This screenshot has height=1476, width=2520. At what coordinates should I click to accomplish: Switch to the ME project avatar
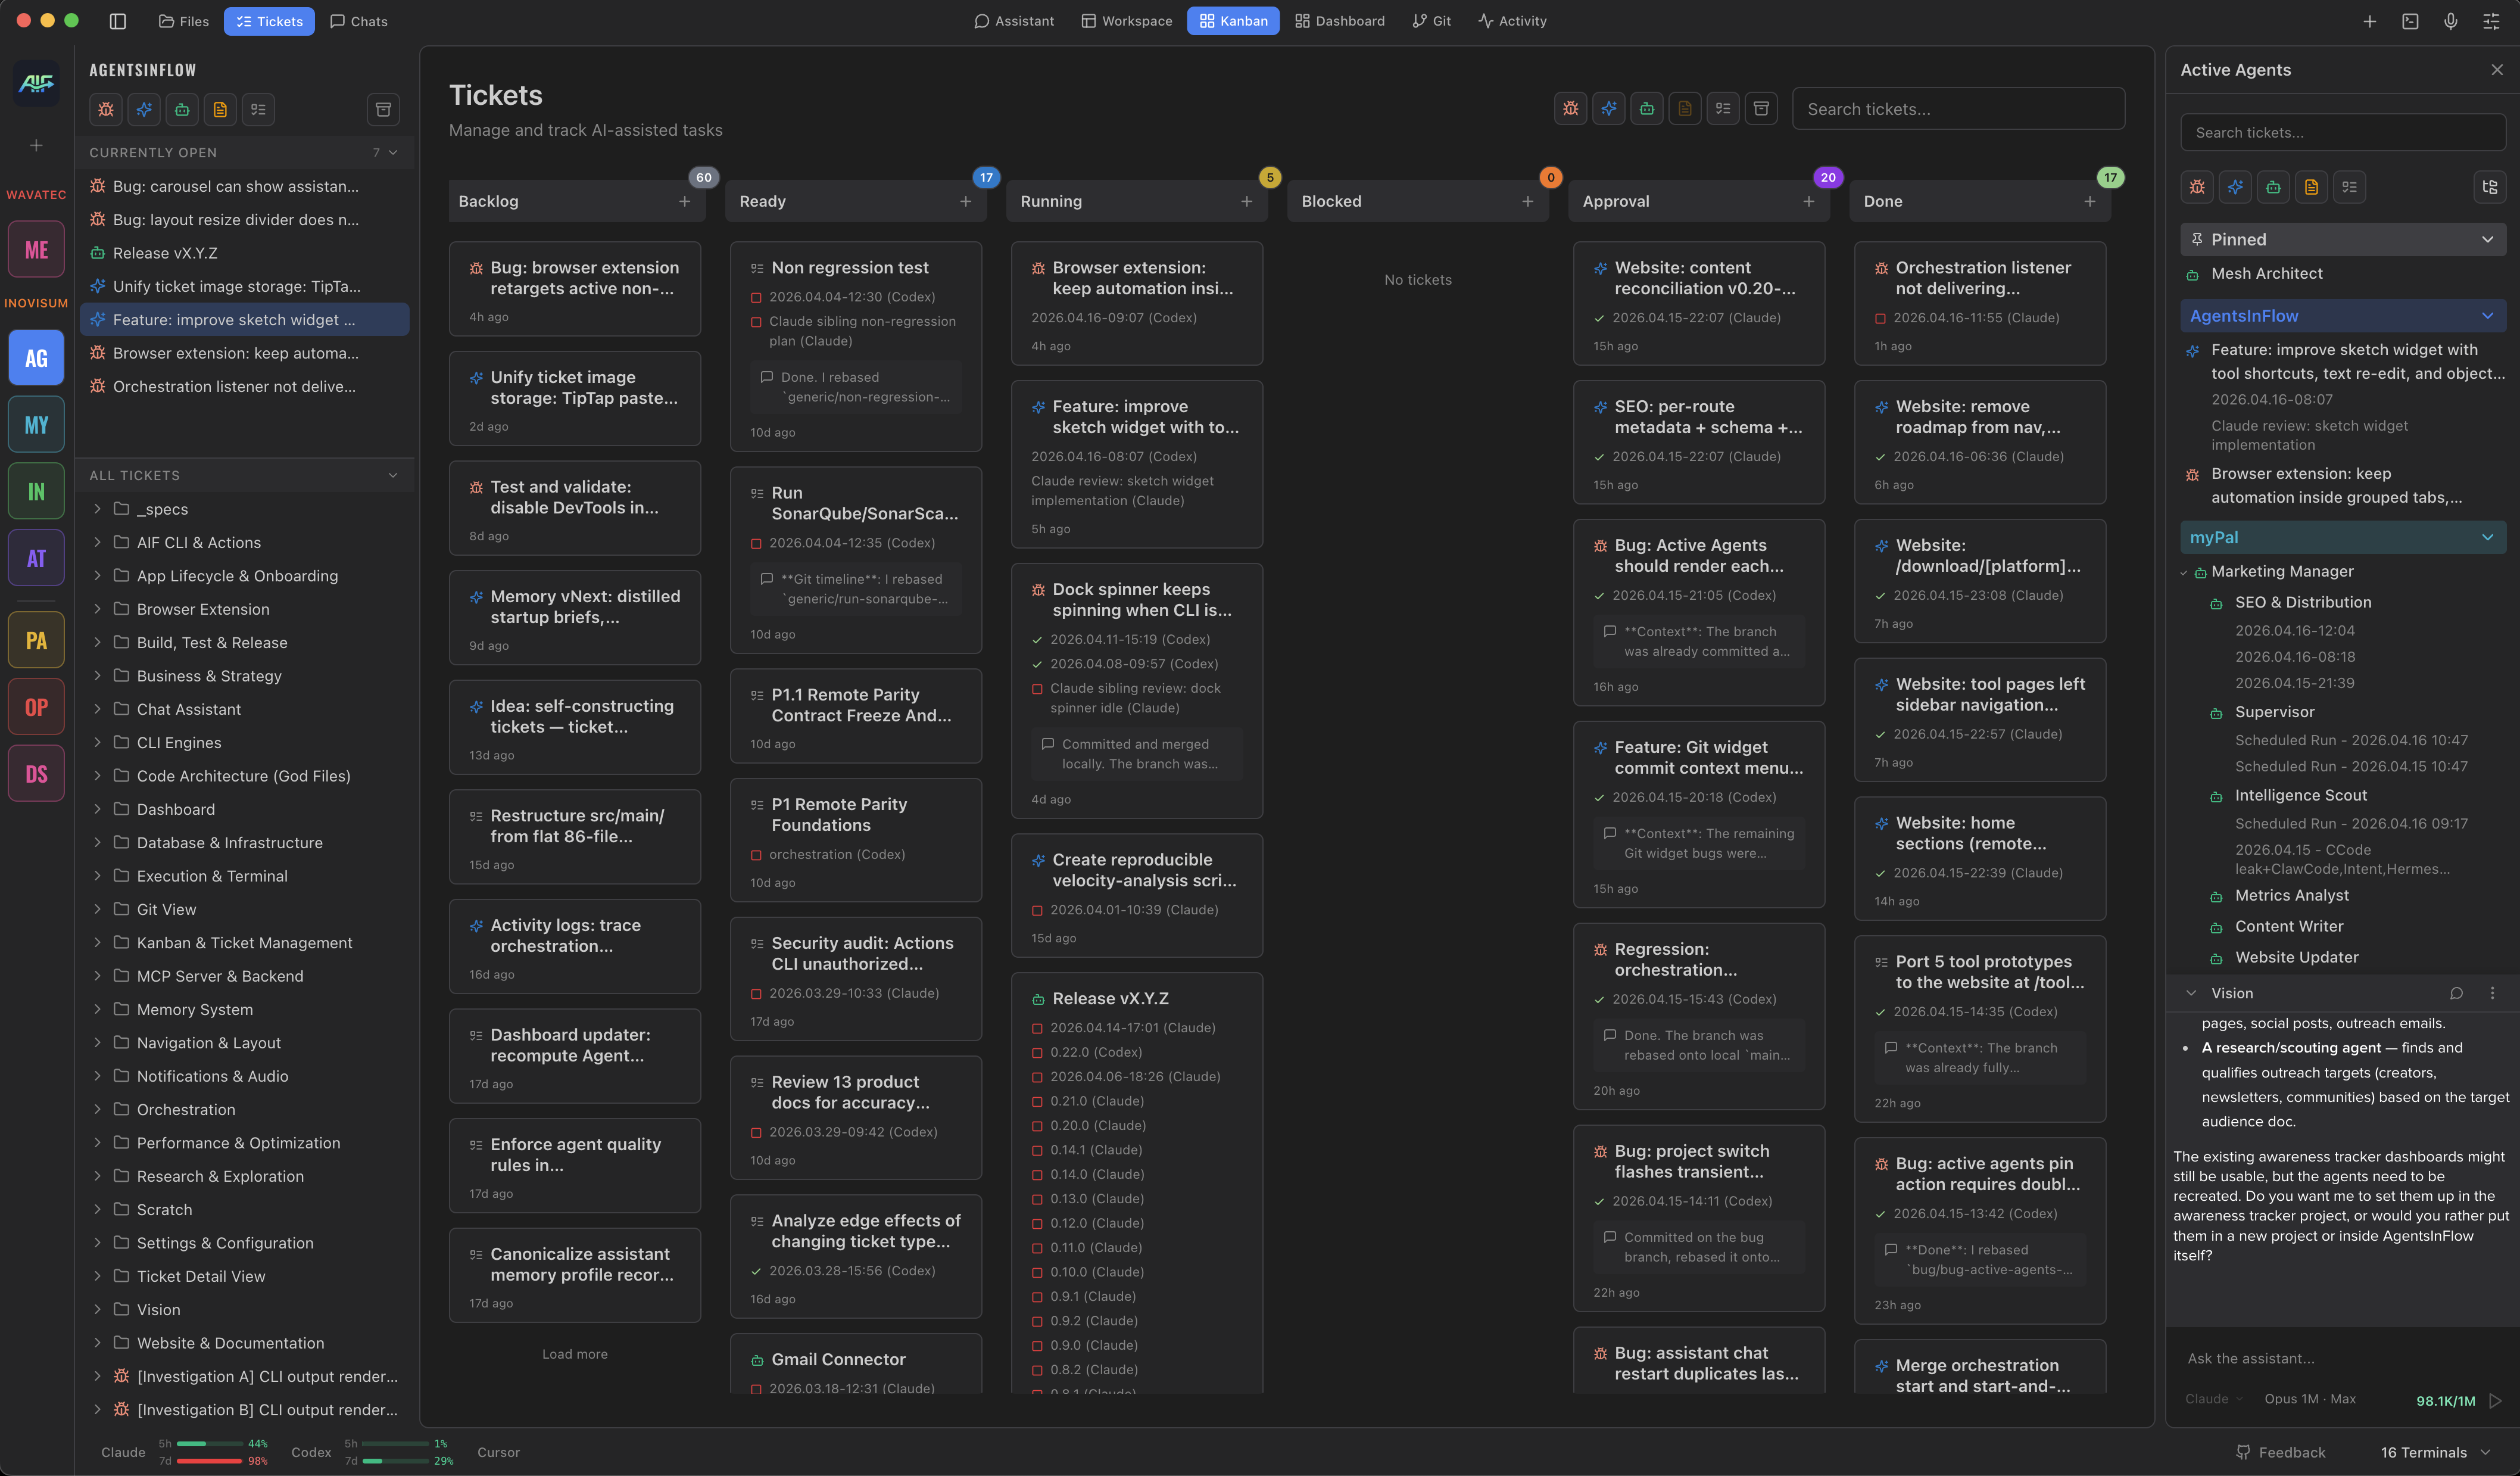point(36,249)
